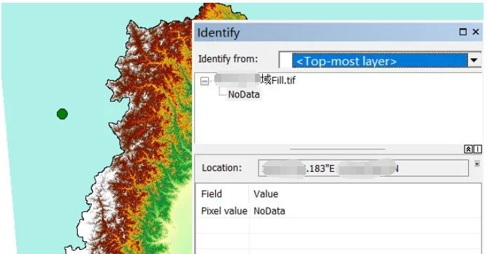Select the NoData tree item

point(244,95)
